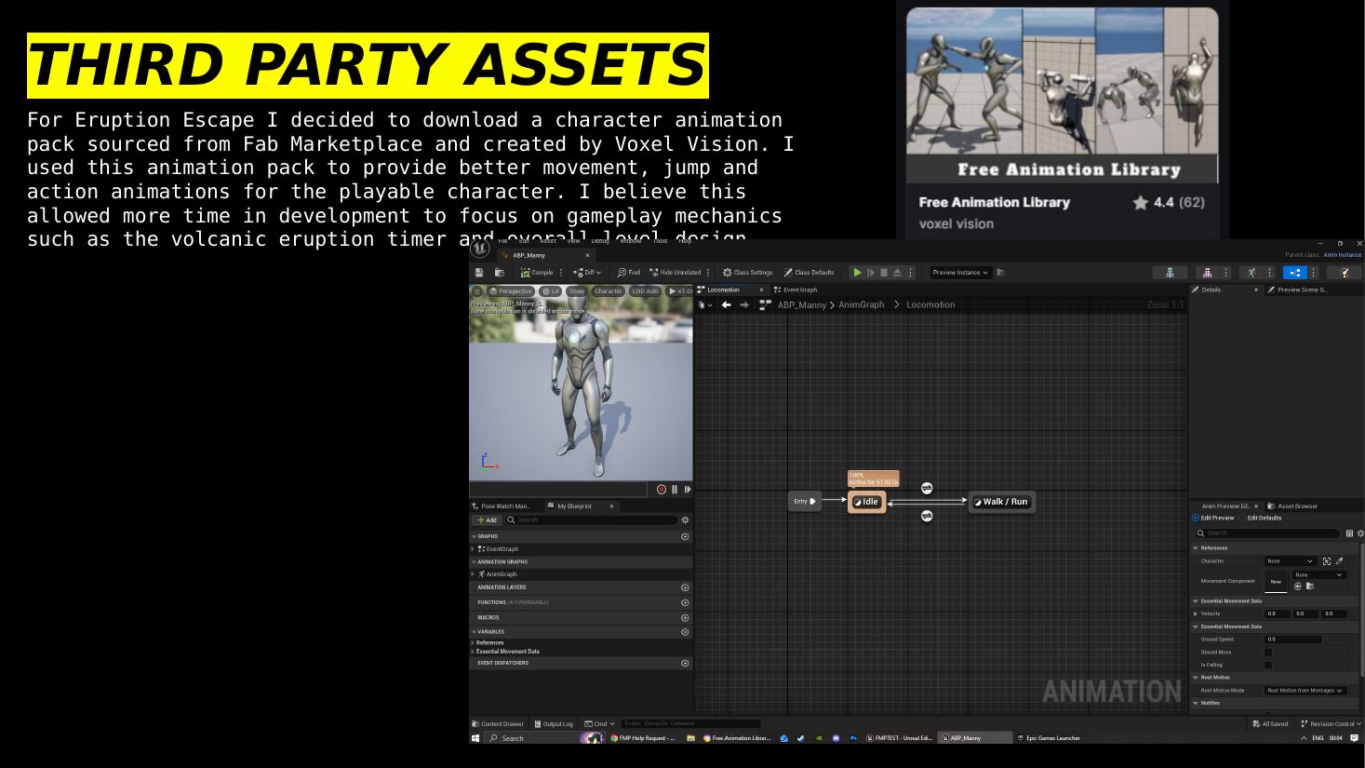Viewport: 1365px width, 768px height.
Task: Switch to the Asset Browser tab
Action: coord(1293,506)
